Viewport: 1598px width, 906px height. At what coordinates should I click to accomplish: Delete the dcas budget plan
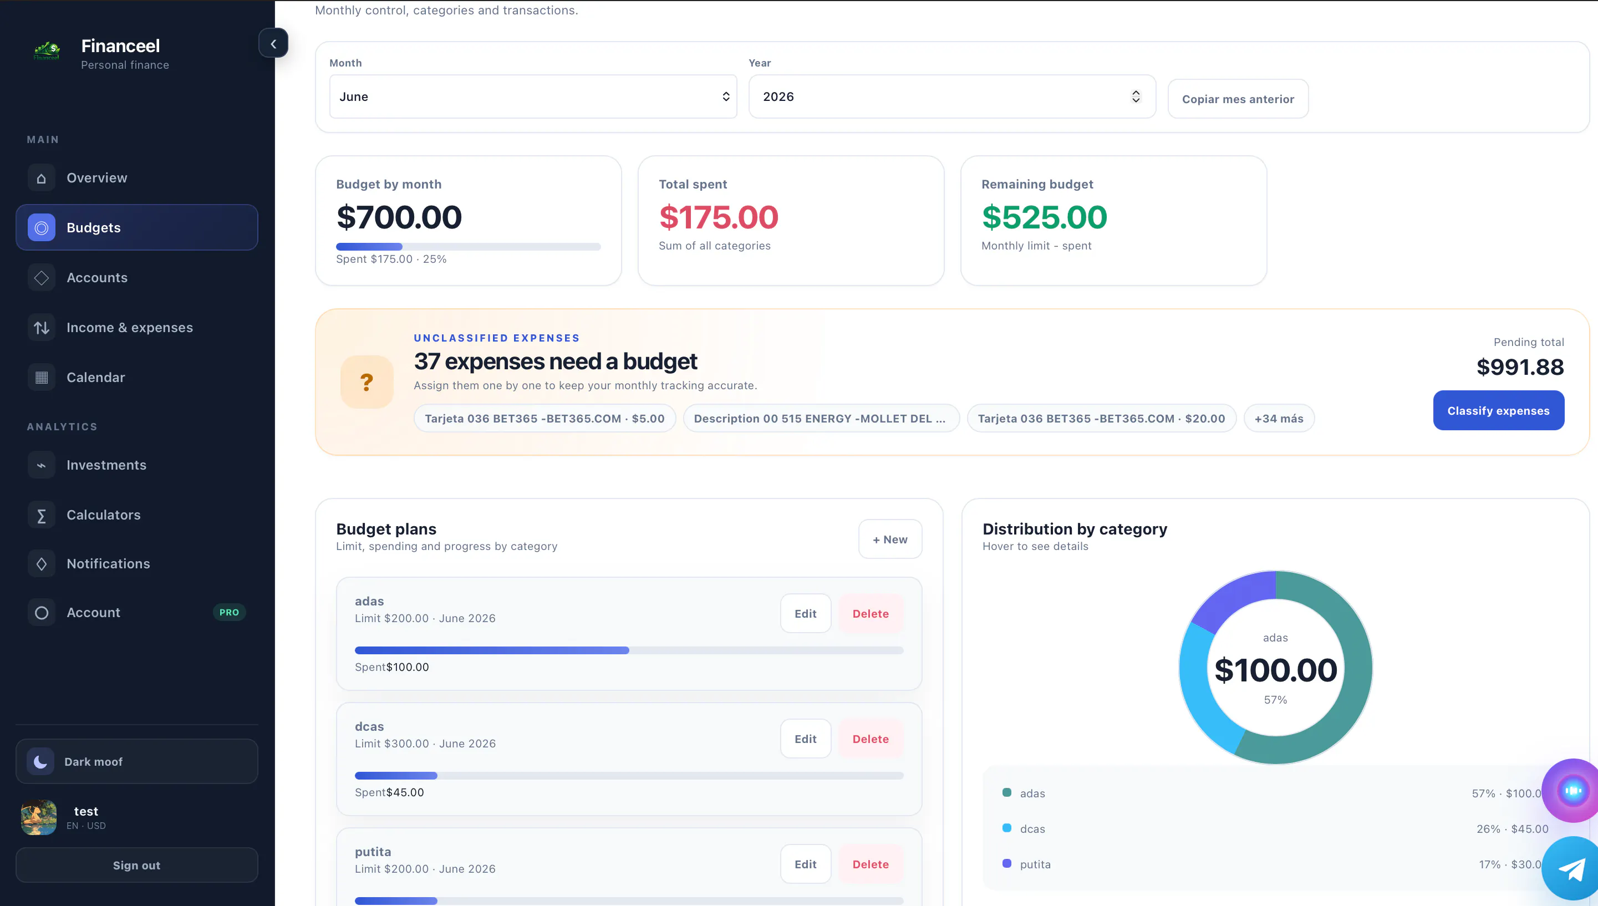pyautogui.click(x=871, y=739)
